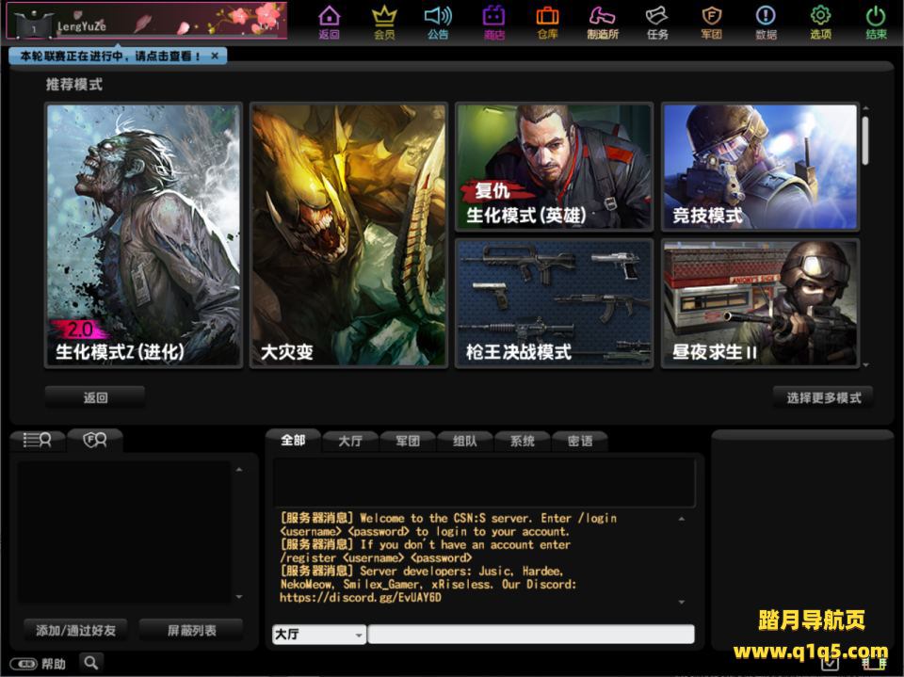
Task: Open the 仓库 inventory briefcase icon
Action: (x=547, y=22)
